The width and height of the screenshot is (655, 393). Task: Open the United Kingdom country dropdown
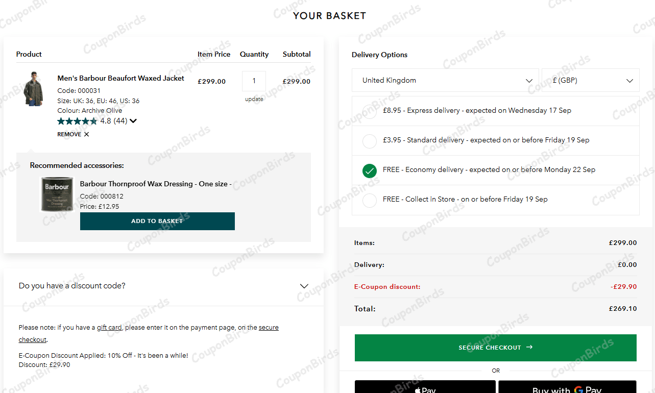coord(445,81)
